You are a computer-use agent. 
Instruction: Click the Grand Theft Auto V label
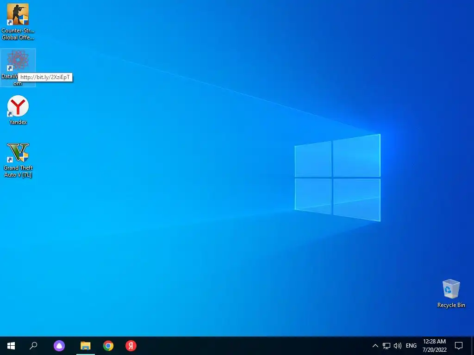tap(18, 171)
